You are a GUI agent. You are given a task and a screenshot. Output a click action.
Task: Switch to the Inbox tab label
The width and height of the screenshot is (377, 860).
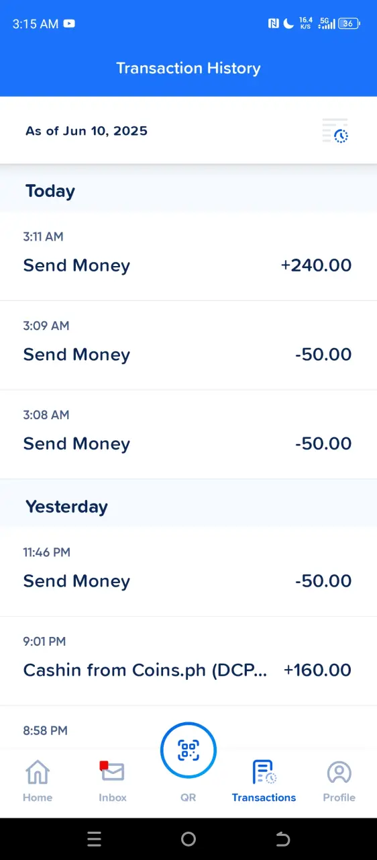click(x=112, y=798)
